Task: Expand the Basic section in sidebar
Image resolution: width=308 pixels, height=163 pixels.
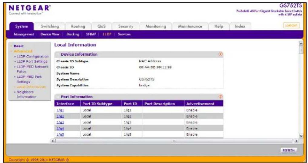Action: 19,46
